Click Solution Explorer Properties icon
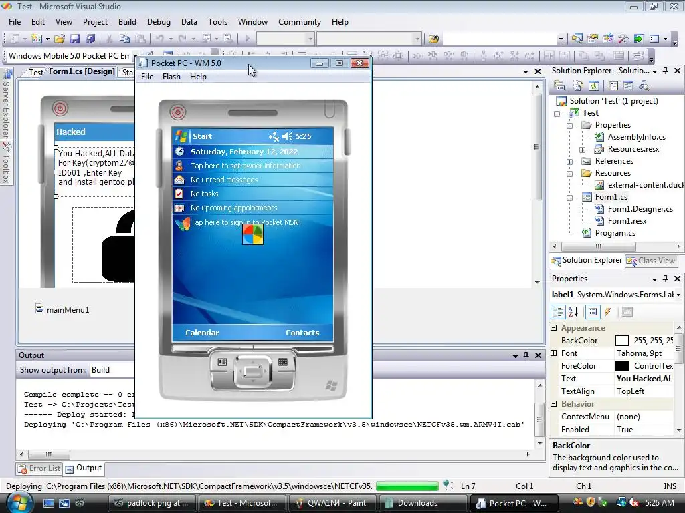The image size is (685, 513). click(559, 86)
